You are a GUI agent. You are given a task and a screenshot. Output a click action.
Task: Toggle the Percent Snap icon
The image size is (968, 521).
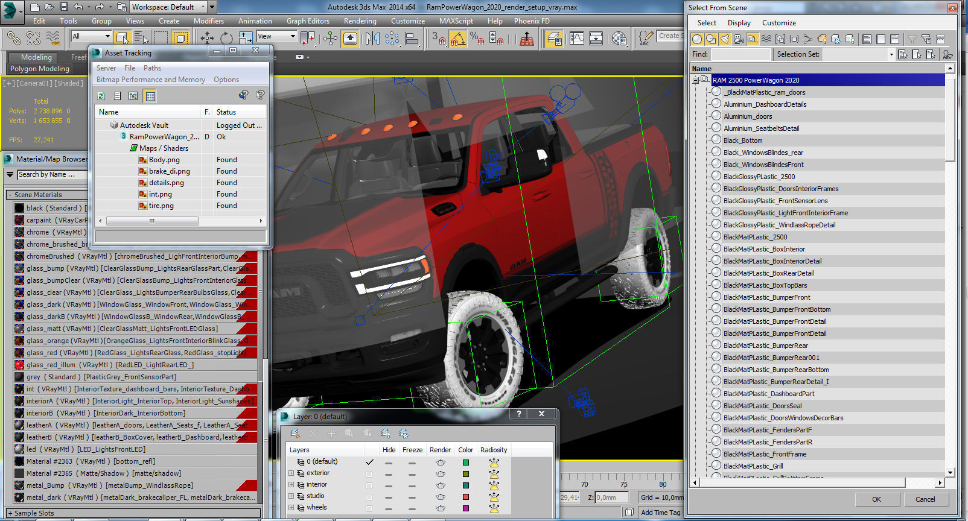[477, 39]
